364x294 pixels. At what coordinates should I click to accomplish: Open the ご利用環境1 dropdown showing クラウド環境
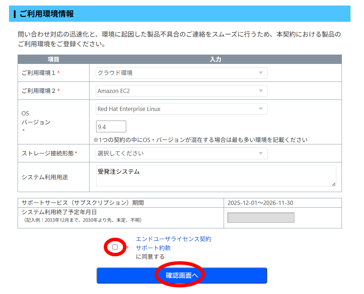[181, 73]
